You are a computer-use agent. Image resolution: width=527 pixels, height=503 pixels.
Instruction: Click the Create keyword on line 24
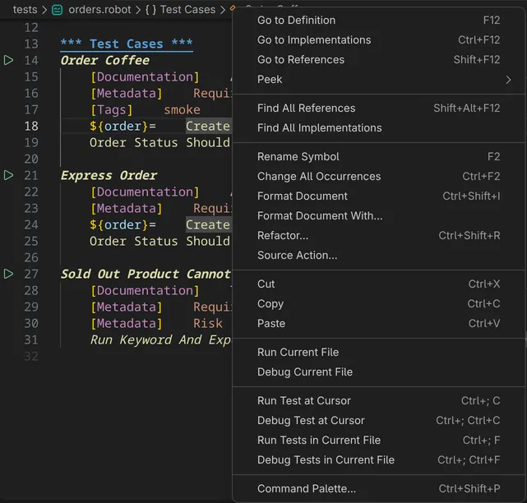coord(208,224)
